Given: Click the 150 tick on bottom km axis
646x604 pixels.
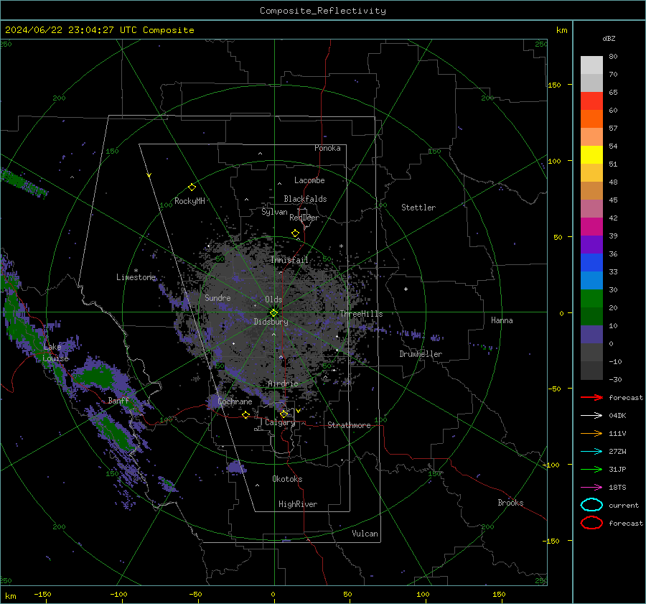Looking at the screenshot, I should pos(499,594).
